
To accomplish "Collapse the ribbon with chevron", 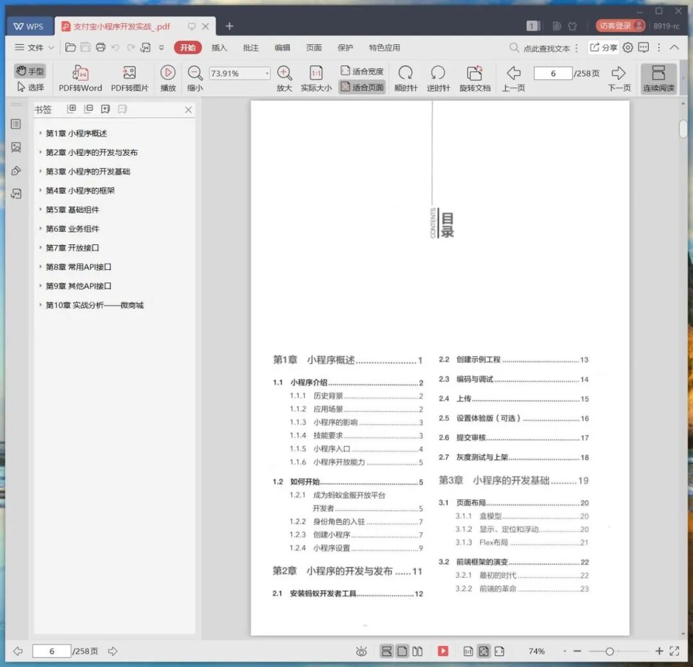I will (x=674, y=47).
